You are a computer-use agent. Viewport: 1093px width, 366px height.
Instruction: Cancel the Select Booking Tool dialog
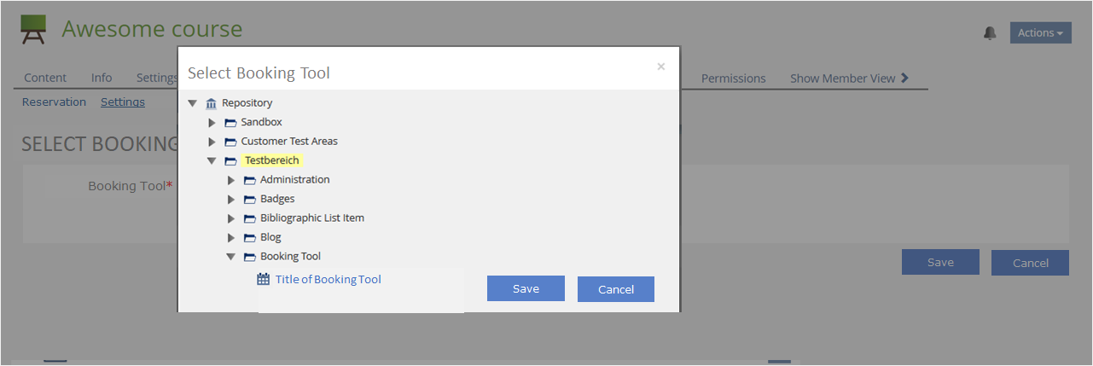pos(615,289)
